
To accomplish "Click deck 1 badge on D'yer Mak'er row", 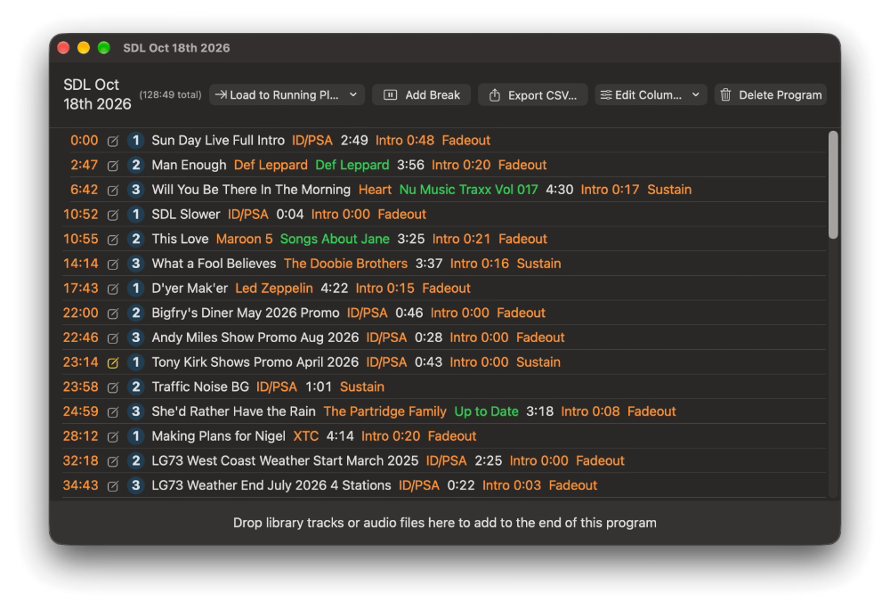I will [135, 288].
